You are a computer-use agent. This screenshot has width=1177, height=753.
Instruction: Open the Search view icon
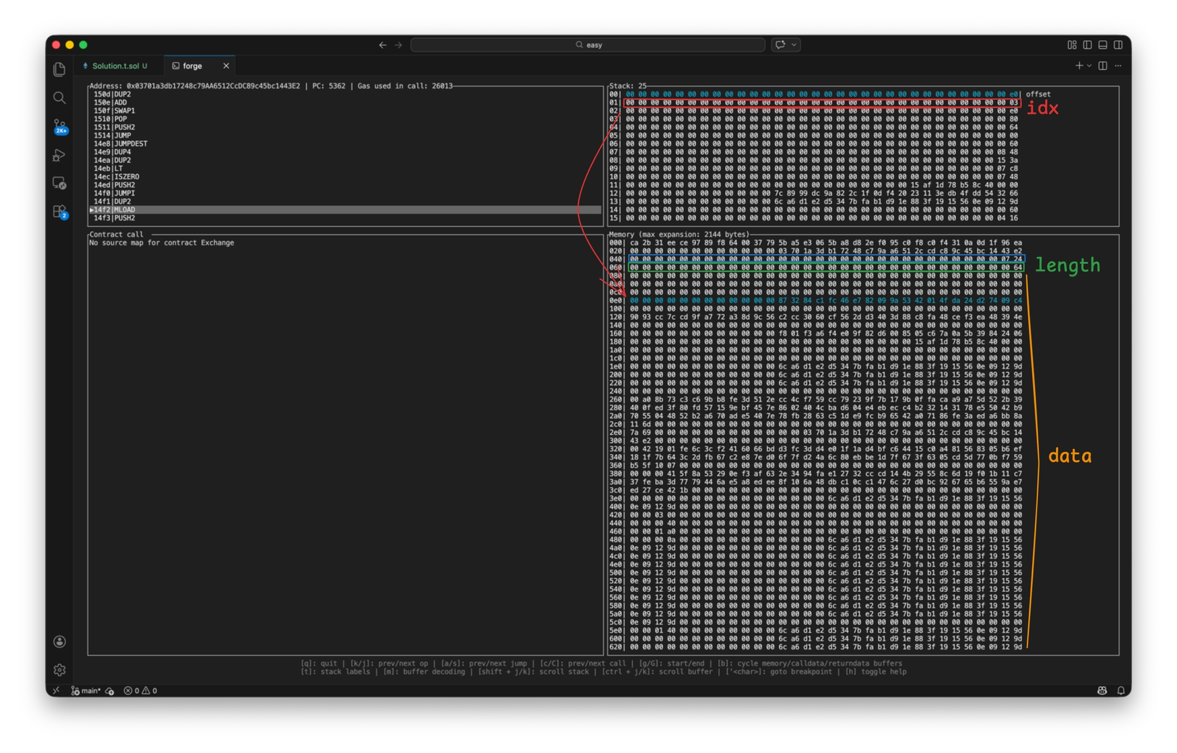59,98
